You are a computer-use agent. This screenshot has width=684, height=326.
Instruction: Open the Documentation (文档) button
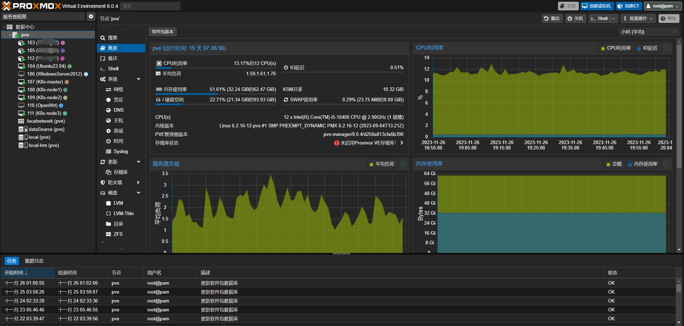pos(568,6)
